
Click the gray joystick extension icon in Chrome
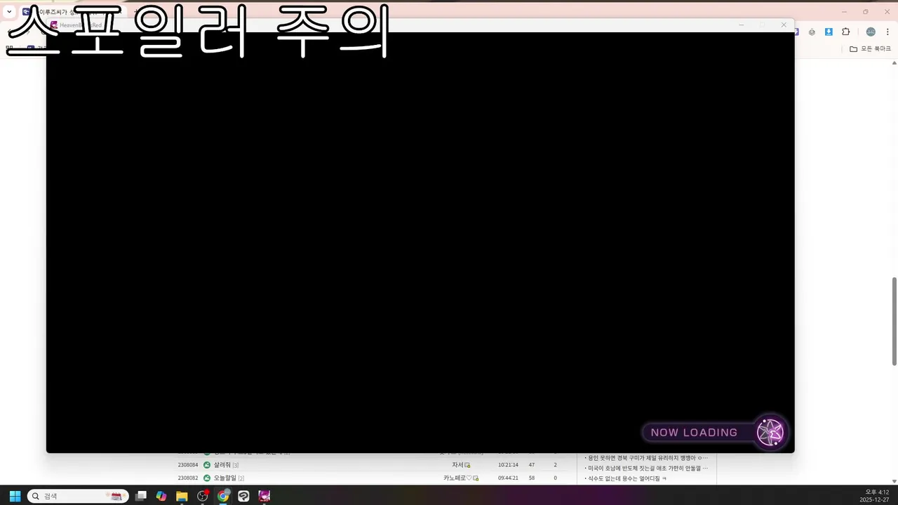812,32
